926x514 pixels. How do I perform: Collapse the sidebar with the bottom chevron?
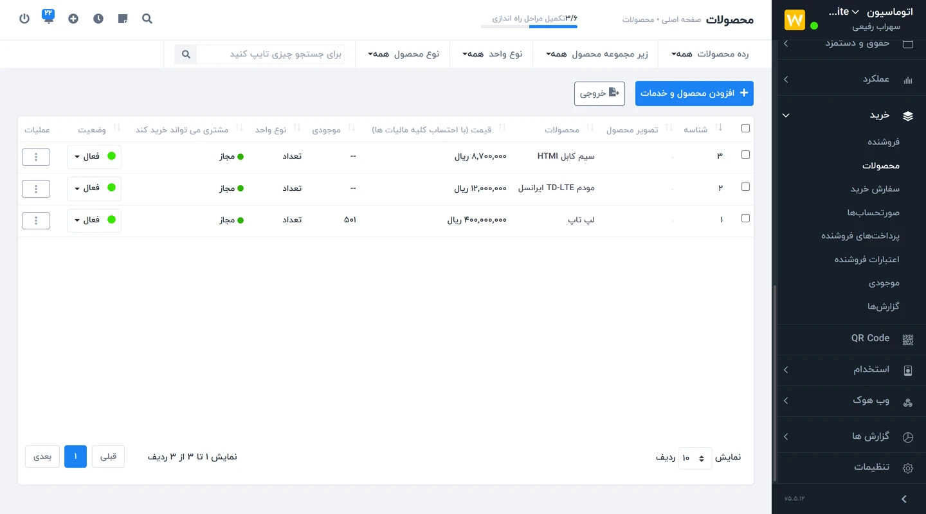point(904,499)
